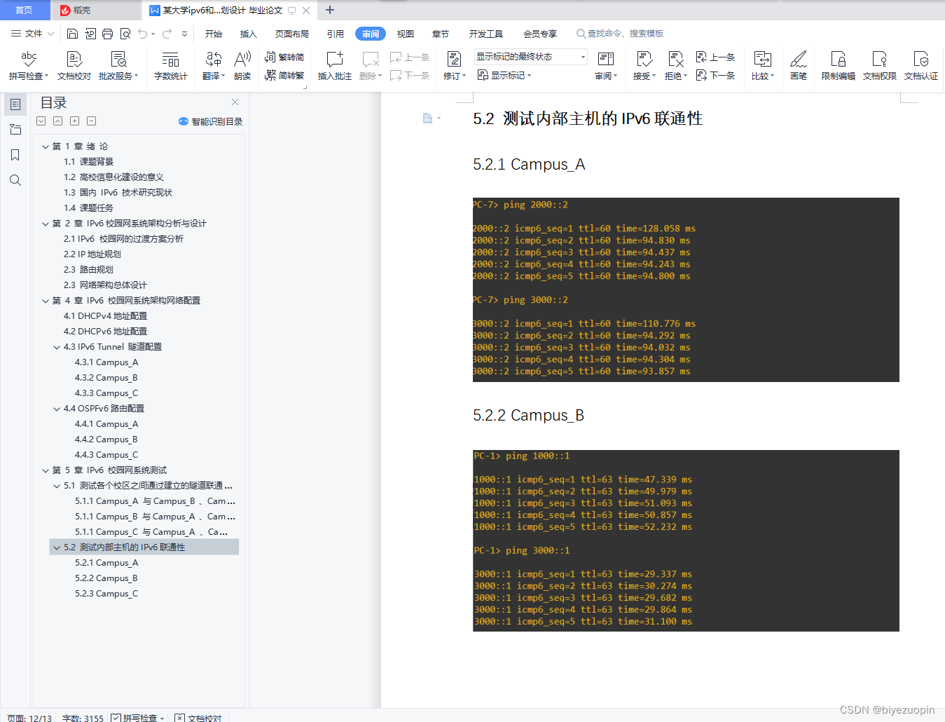The image size is (945, 722).
Task: Click 比较 compare documents icon
Action: click(762, 66)
